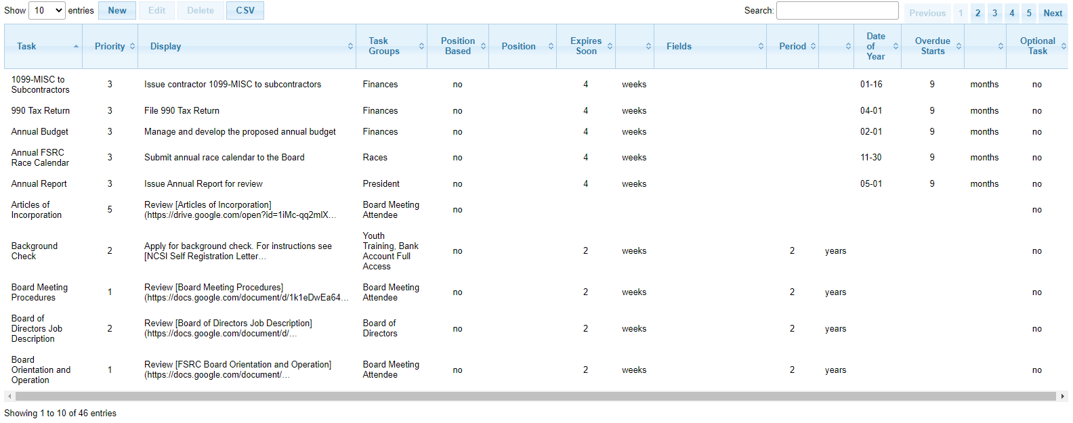Sort by Task Groups column header
Viewport: 1073px width, 423px height.
[x=392, y=46]
